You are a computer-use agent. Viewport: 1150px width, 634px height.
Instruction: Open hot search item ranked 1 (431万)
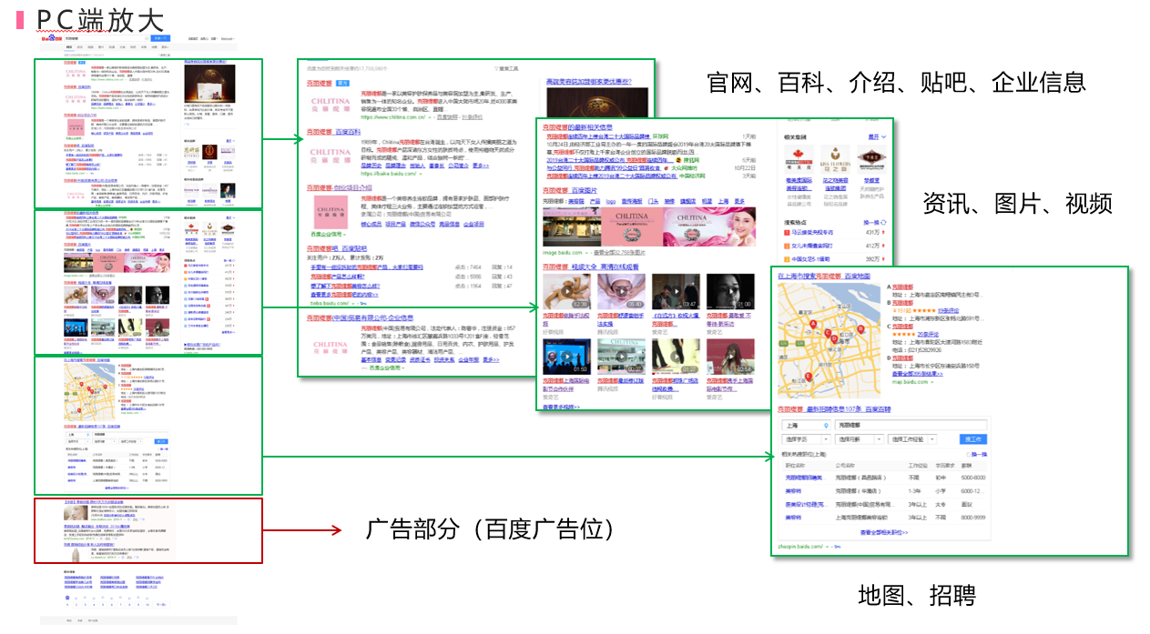(811, 234)
